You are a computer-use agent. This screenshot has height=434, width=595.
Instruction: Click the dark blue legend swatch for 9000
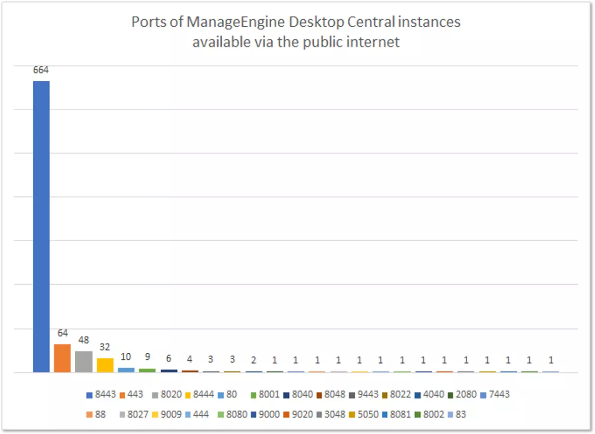254,415
